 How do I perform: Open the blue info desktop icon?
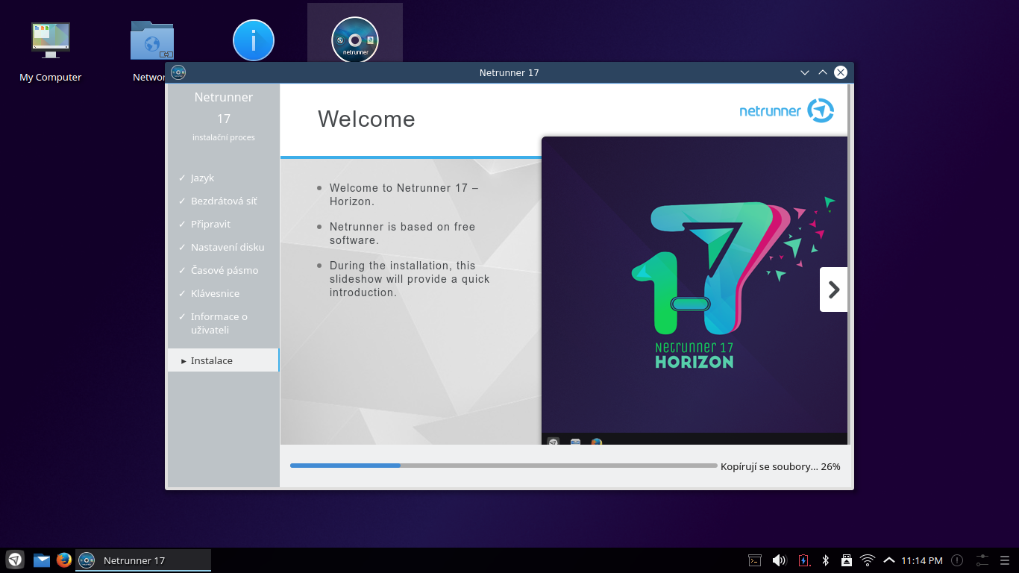pos(254,40)
